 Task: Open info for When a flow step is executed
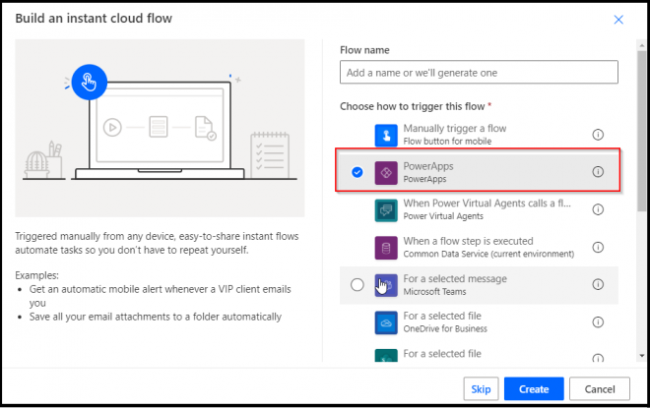[x=598, y=247]
